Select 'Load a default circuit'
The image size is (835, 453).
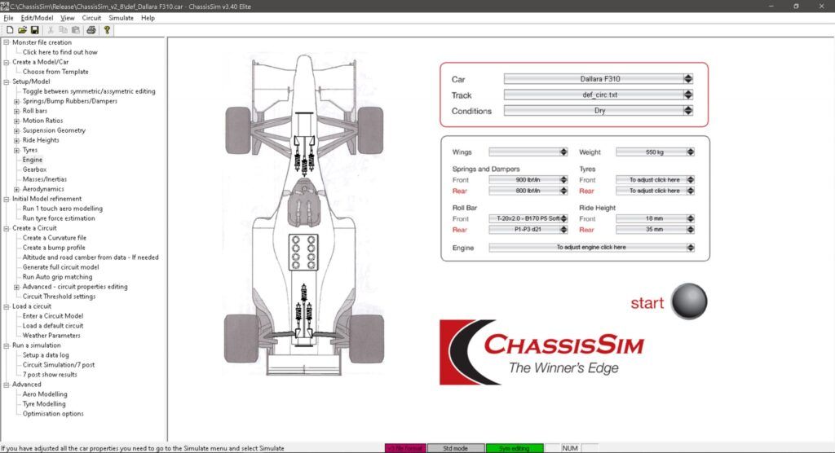click(x=53, y=326)
